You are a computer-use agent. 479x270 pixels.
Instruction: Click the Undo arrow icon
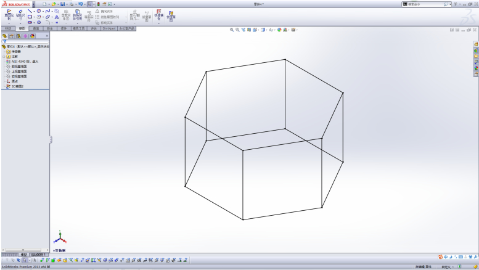tap(80, 4)
